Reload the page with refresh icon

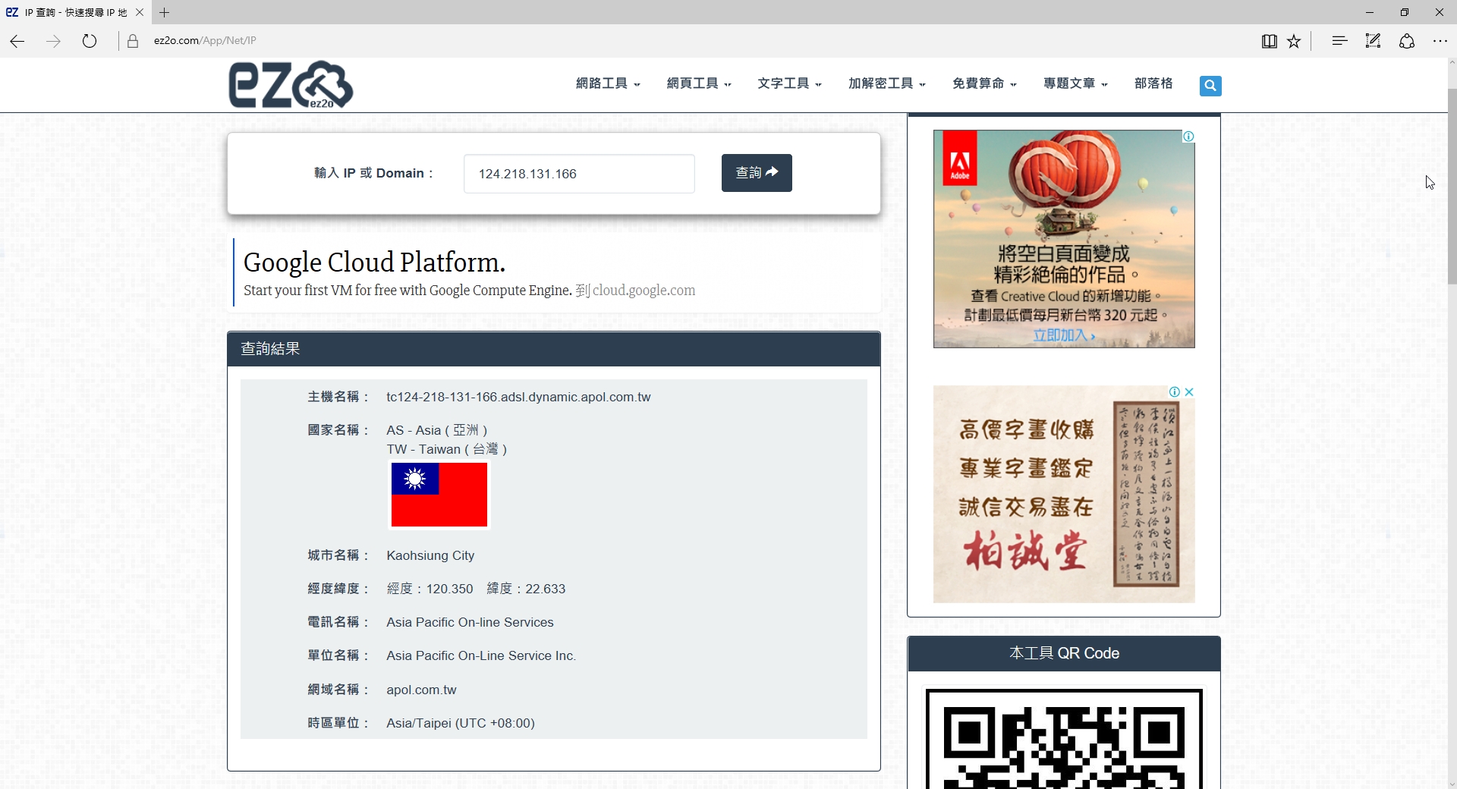point(90,41)
